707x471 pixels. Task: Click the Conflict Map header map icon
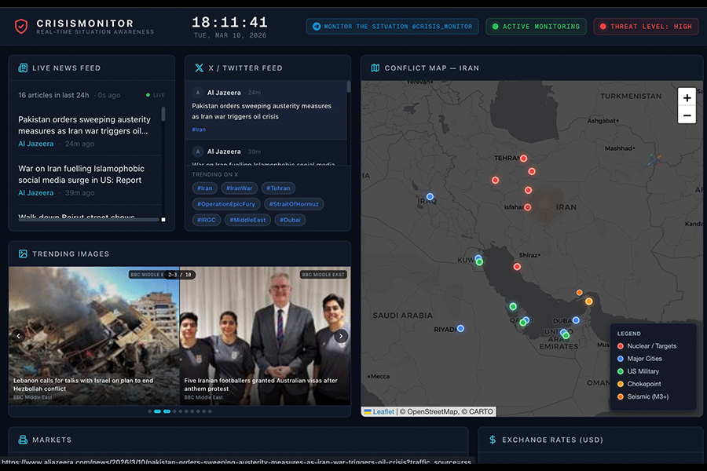(375, 68)
